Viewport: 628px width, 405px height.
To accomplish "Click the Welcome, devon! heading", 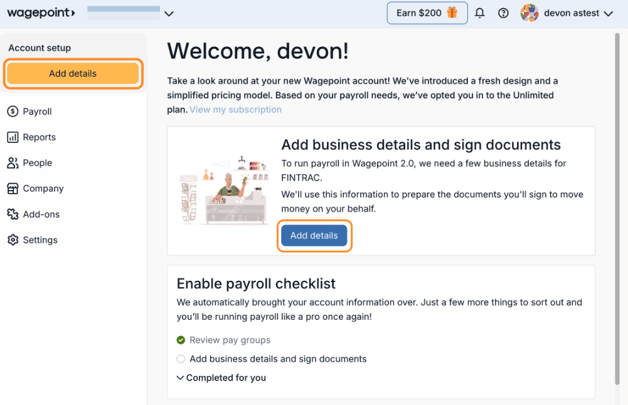I will pyautogui.click(x=258, y=51).
